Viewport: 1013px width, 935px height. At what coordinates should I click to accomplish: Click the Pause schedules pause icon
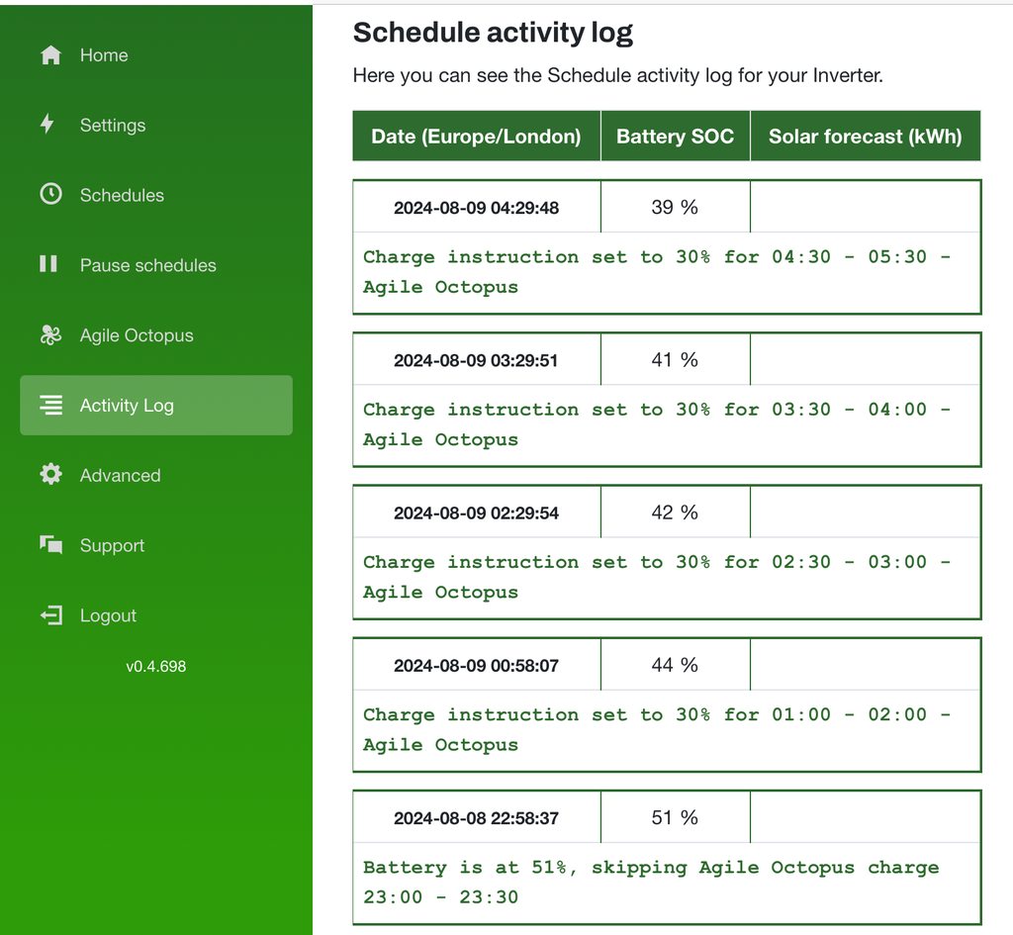tap(48, 264)
